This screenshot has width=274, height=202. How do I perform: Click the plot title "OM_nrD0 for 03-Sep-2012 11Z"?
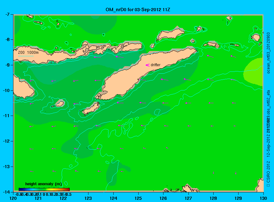pyautogui.click(x=138, y=10)
